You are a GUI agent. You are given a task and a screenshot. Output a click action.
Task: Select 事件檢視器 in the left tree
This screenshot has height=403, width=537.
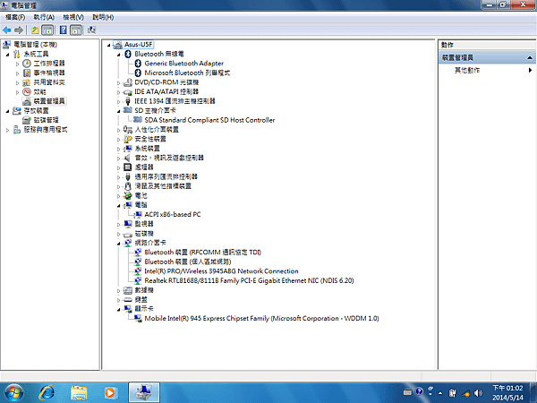click(49, 73)
